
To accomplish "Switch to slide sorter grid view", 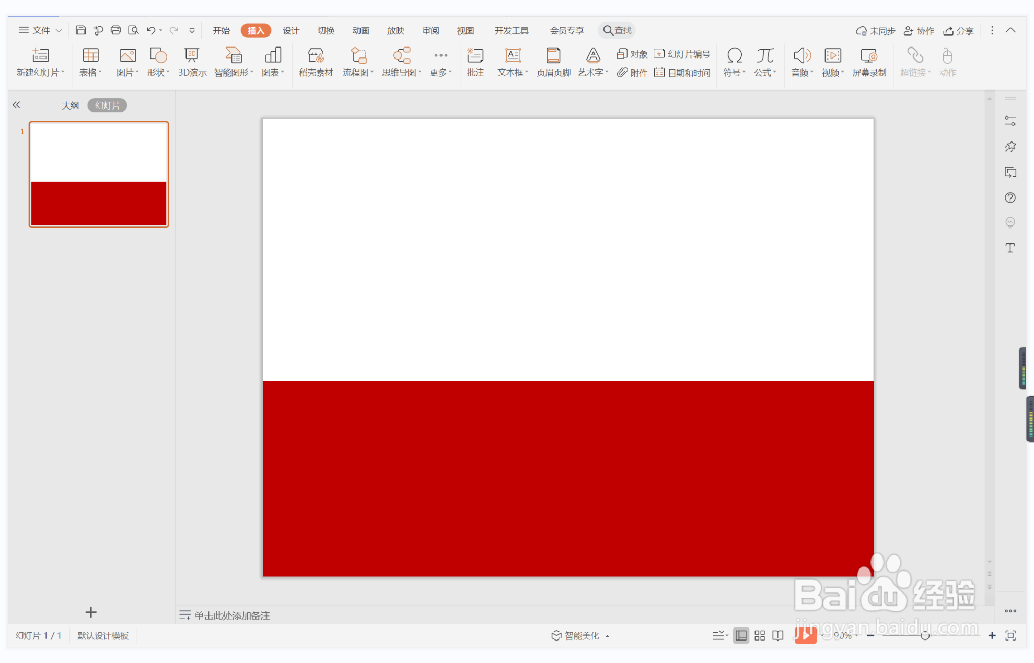I will pos(759,635).
